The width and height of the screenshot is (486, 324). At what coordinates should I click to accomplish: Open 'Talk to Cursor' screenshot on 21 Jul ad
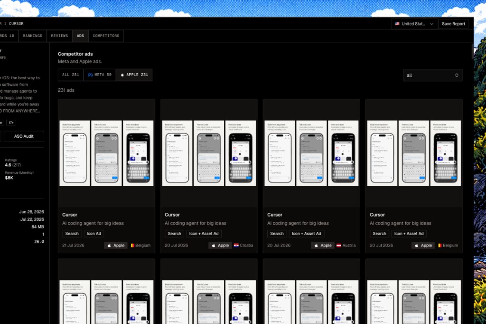pos(106,153)
